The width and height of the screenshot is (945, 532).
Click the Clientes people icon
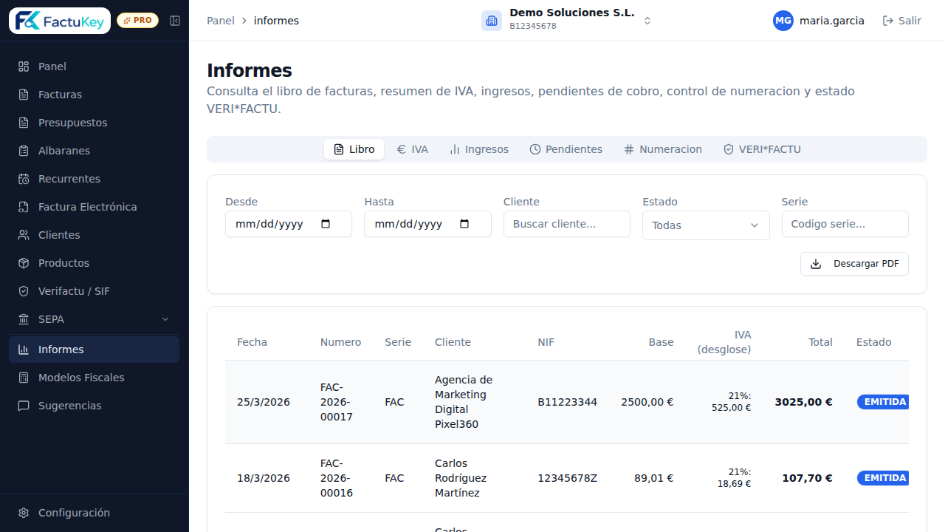(x=24, y=235)
